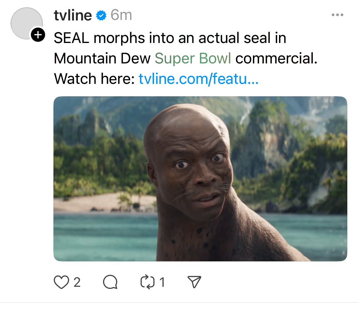This screenshot has height=310, width=358.
Task: Open the seal commercial image preview
Action: [x=200, y=179]
